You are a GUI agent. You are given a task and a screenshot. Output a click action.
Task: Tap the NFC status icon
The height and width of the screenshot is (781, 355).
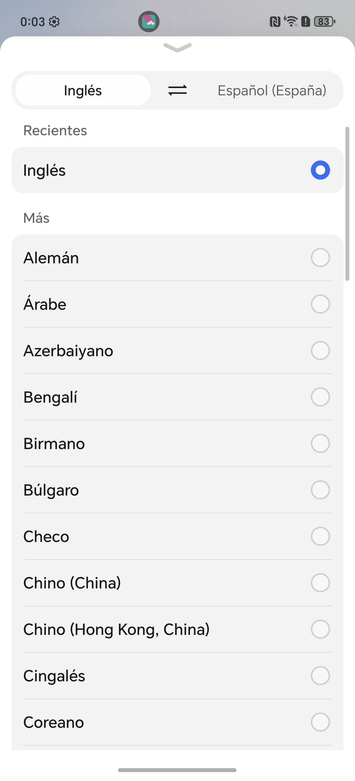pos(275,22)
